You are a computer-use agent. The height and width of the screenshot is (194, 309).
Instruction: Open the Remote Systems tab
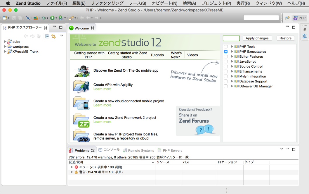(x=138, y=150)
